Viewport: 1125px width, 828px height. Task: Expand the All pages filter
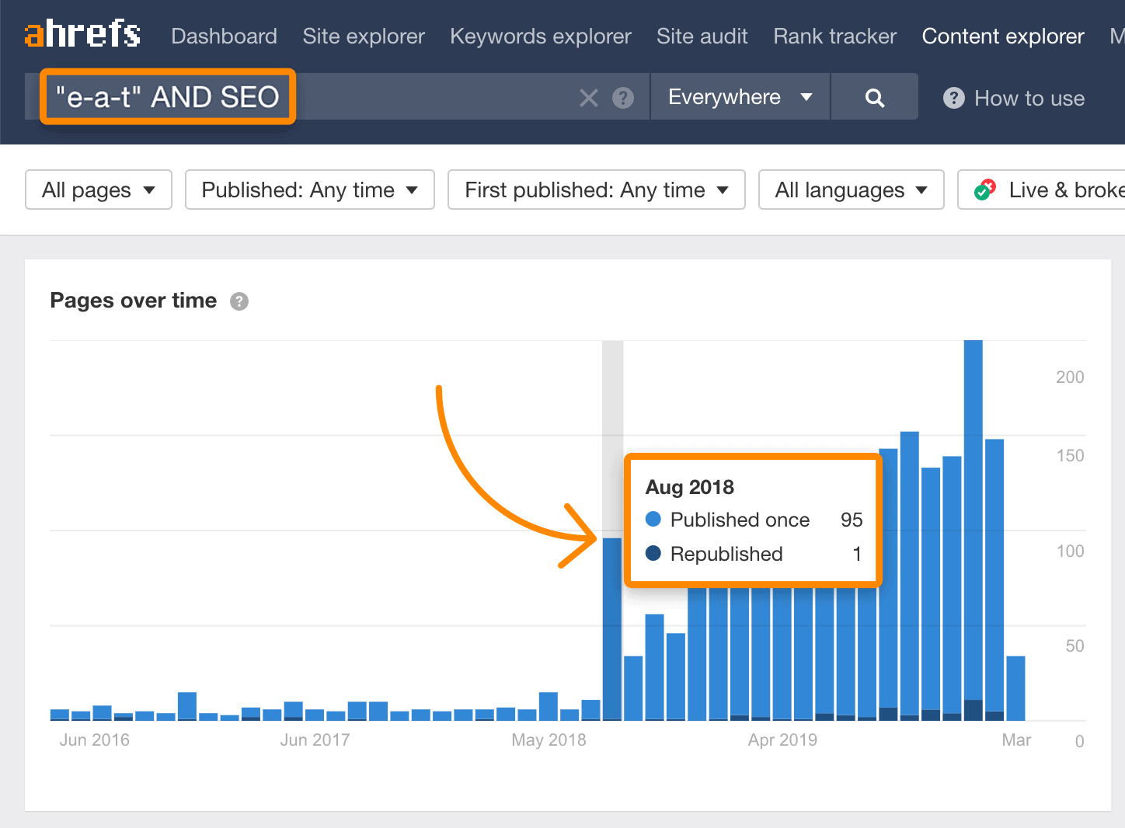click(x=99, y=190)
